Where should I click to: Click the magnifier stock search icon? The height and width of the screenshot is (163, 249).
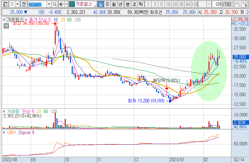[x=54, y=4]
